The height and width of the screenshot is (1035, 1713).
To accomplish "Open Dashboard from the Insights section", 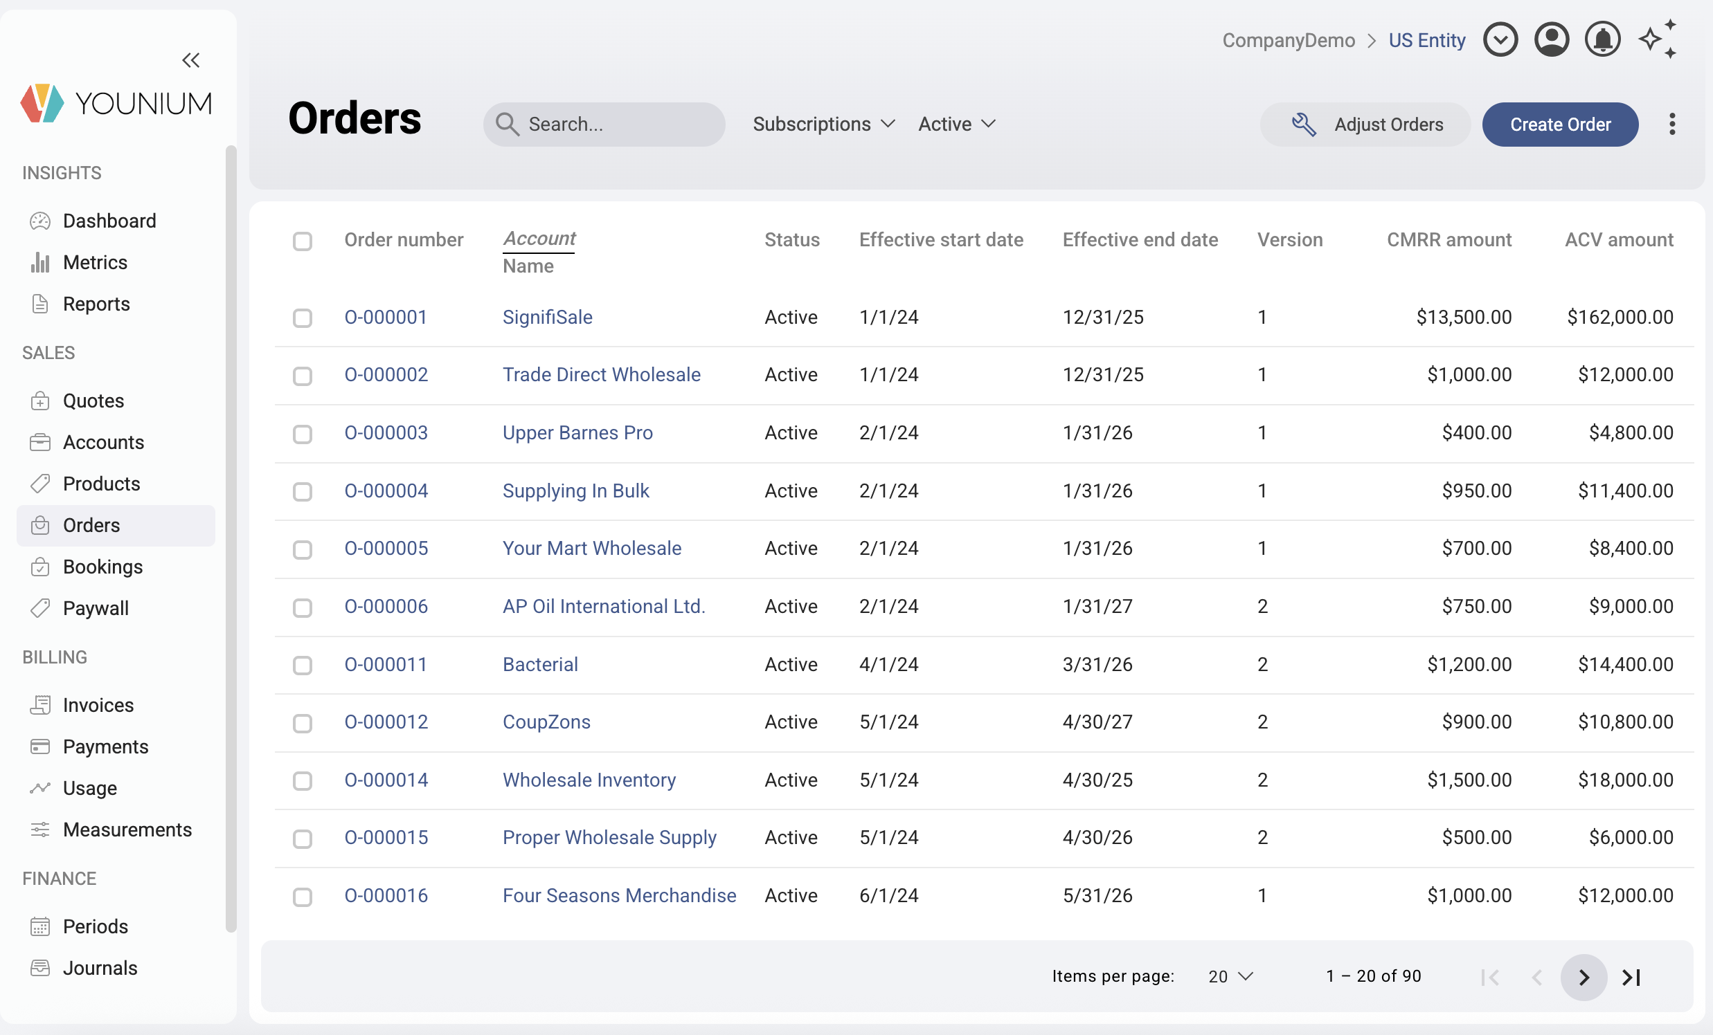I will click(109, 221).
